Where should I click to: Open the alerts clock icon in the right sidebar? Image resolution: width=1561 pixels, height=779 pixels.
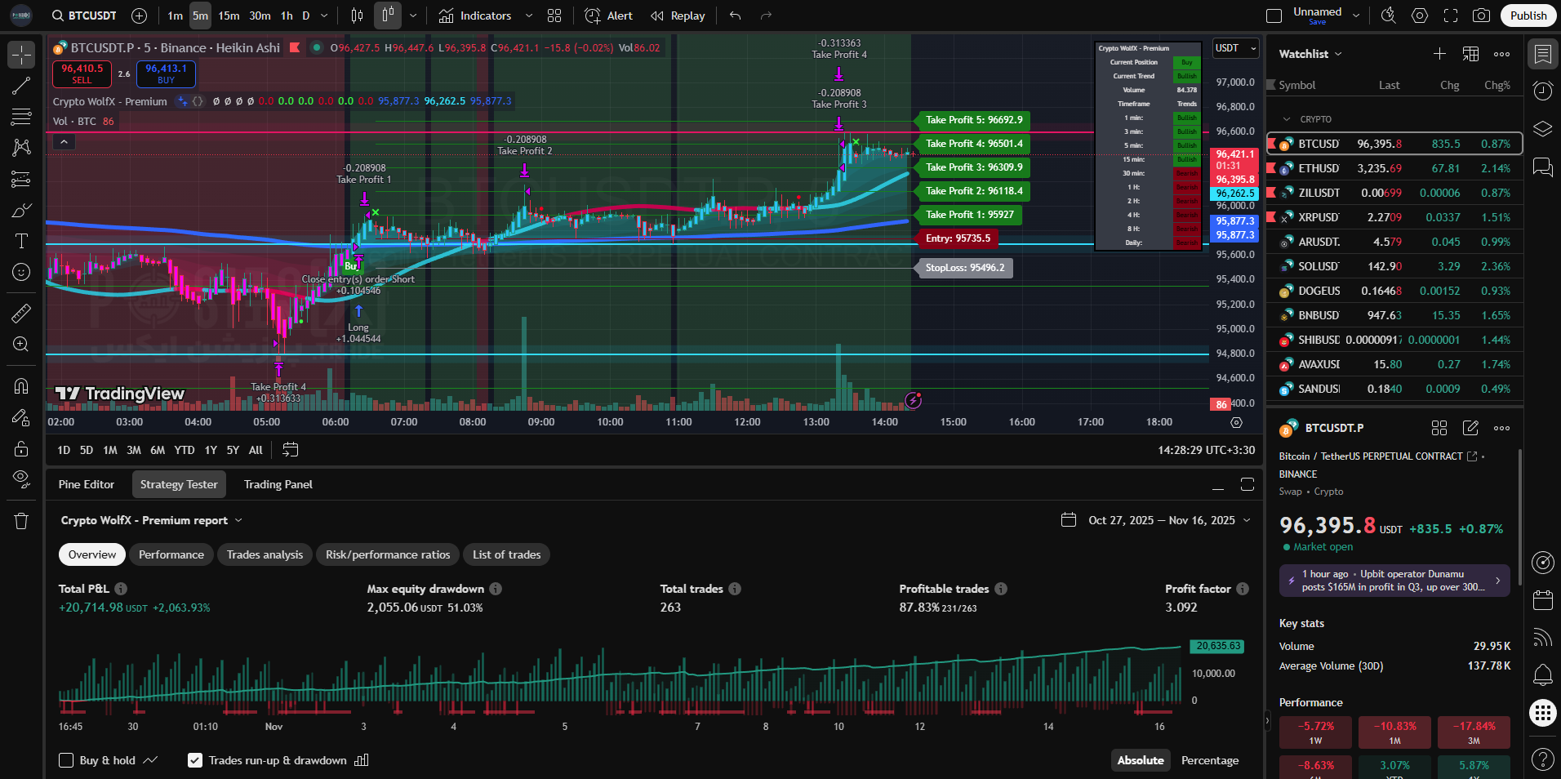point(1542,91)
